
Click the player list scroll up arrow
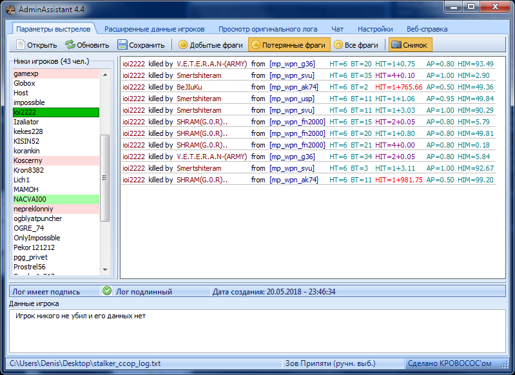pyautogui.click(x=105, y=75)
